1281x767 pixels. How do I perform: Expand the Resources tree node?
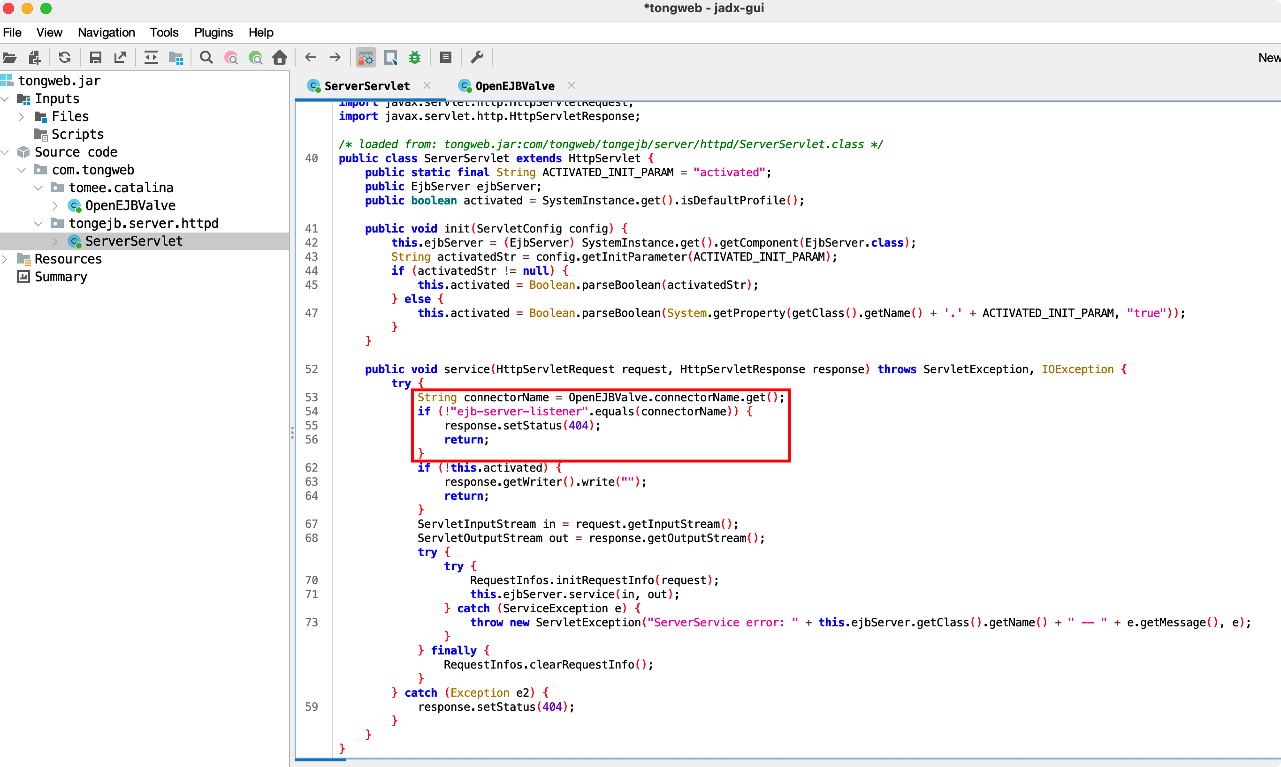click(x=5, y=259)
